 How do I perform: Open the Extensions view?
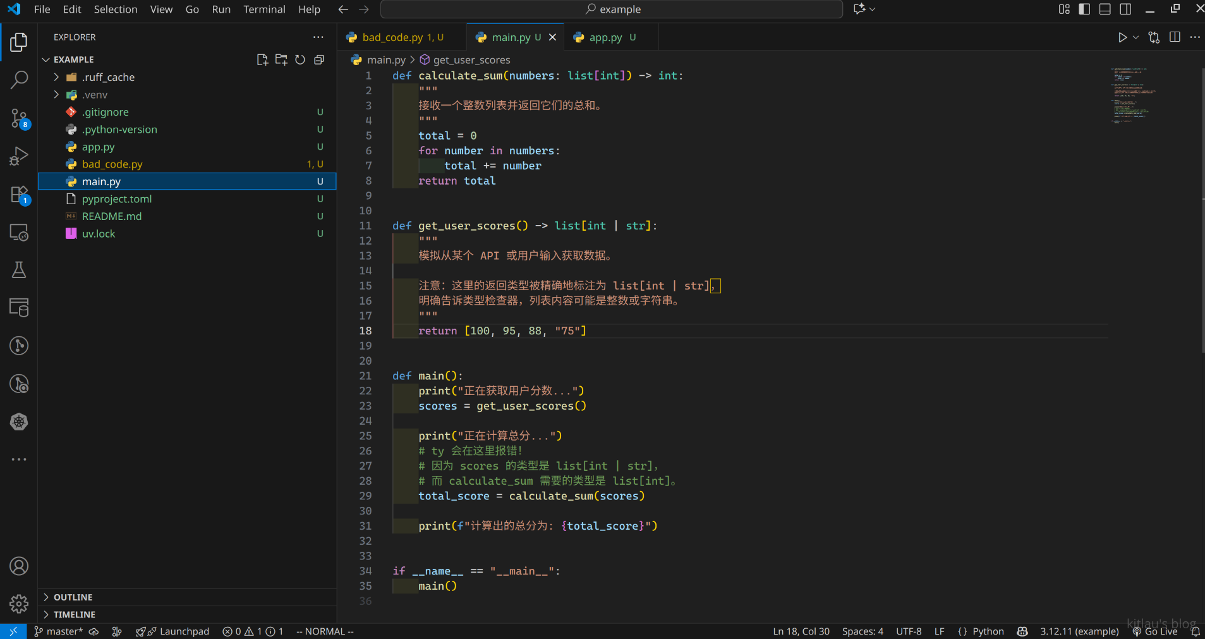[x=19, y=194]
